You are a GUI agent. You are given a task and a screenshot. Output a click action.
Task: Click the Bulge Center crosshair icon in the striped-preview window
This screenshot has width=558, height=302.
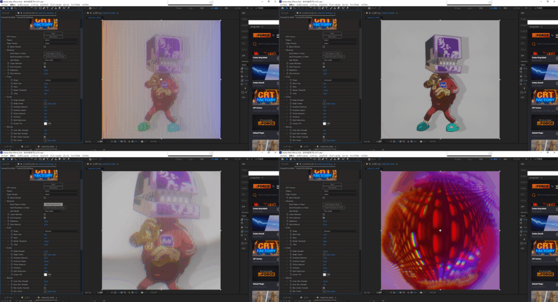(45, 103)
